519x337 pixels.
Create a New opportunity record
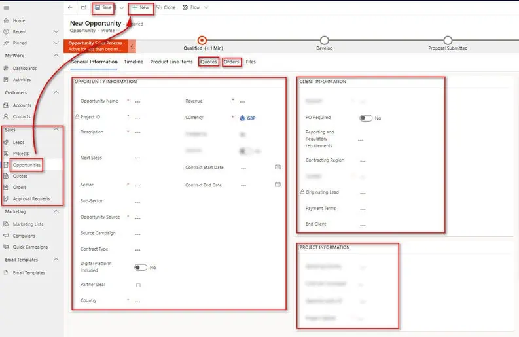(x=141, y=7)
